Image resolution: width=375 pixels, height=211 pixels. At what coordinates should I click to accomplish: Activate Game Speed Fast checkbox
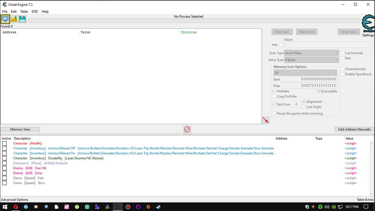(x=4, y=178)
